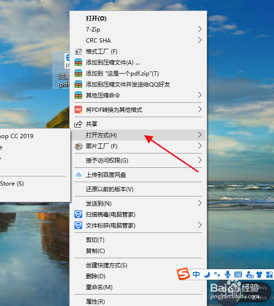
Task: Click the Picture Factory icon beside 图片工厂
Action: coord(78,146)
